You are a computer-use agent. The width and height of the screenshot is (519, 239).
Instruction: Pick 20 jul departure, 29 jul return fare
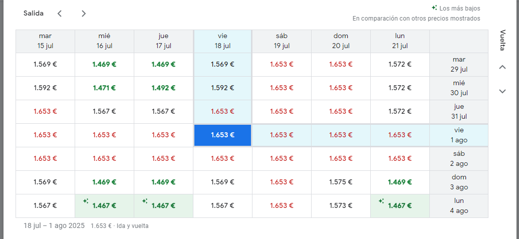coord(341,65)
